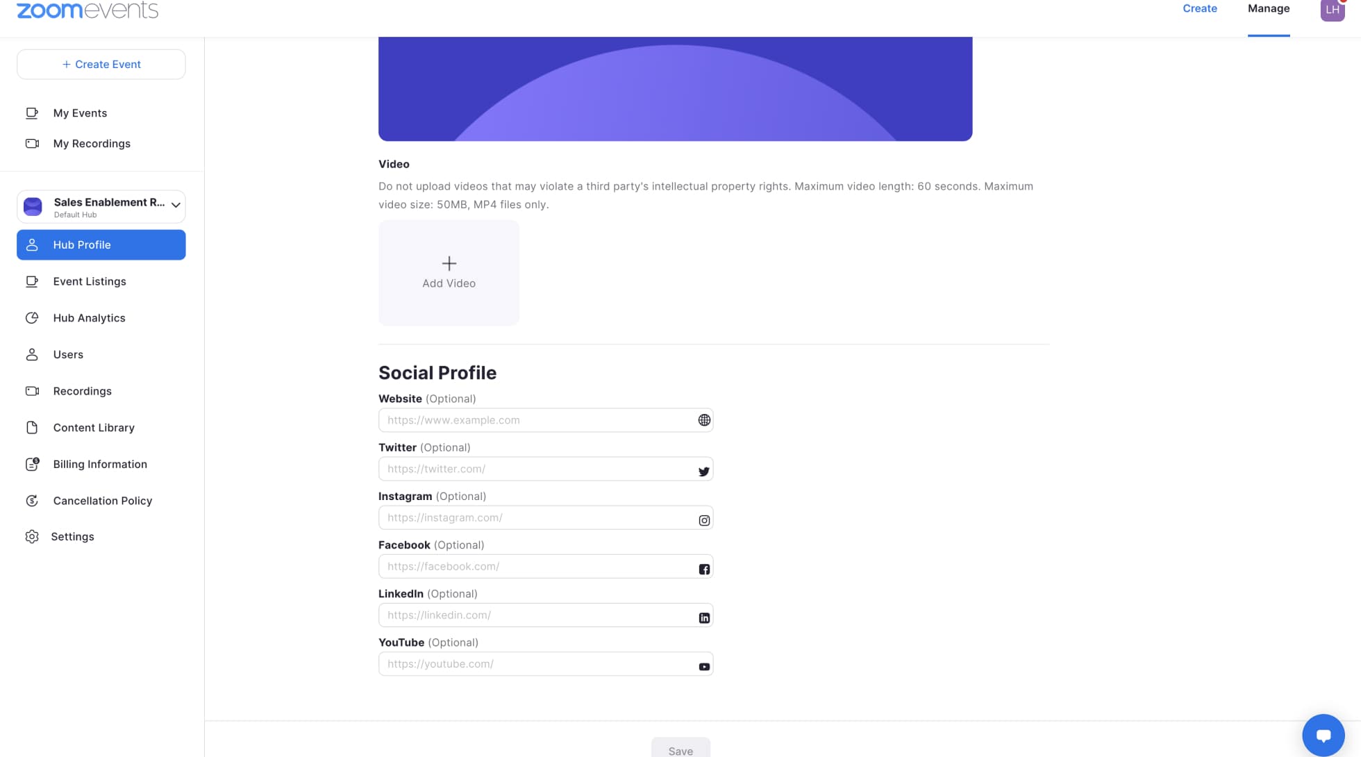Select the Website URL input field
Viewport: 1361px width, 757px height.
coord(545,419)
